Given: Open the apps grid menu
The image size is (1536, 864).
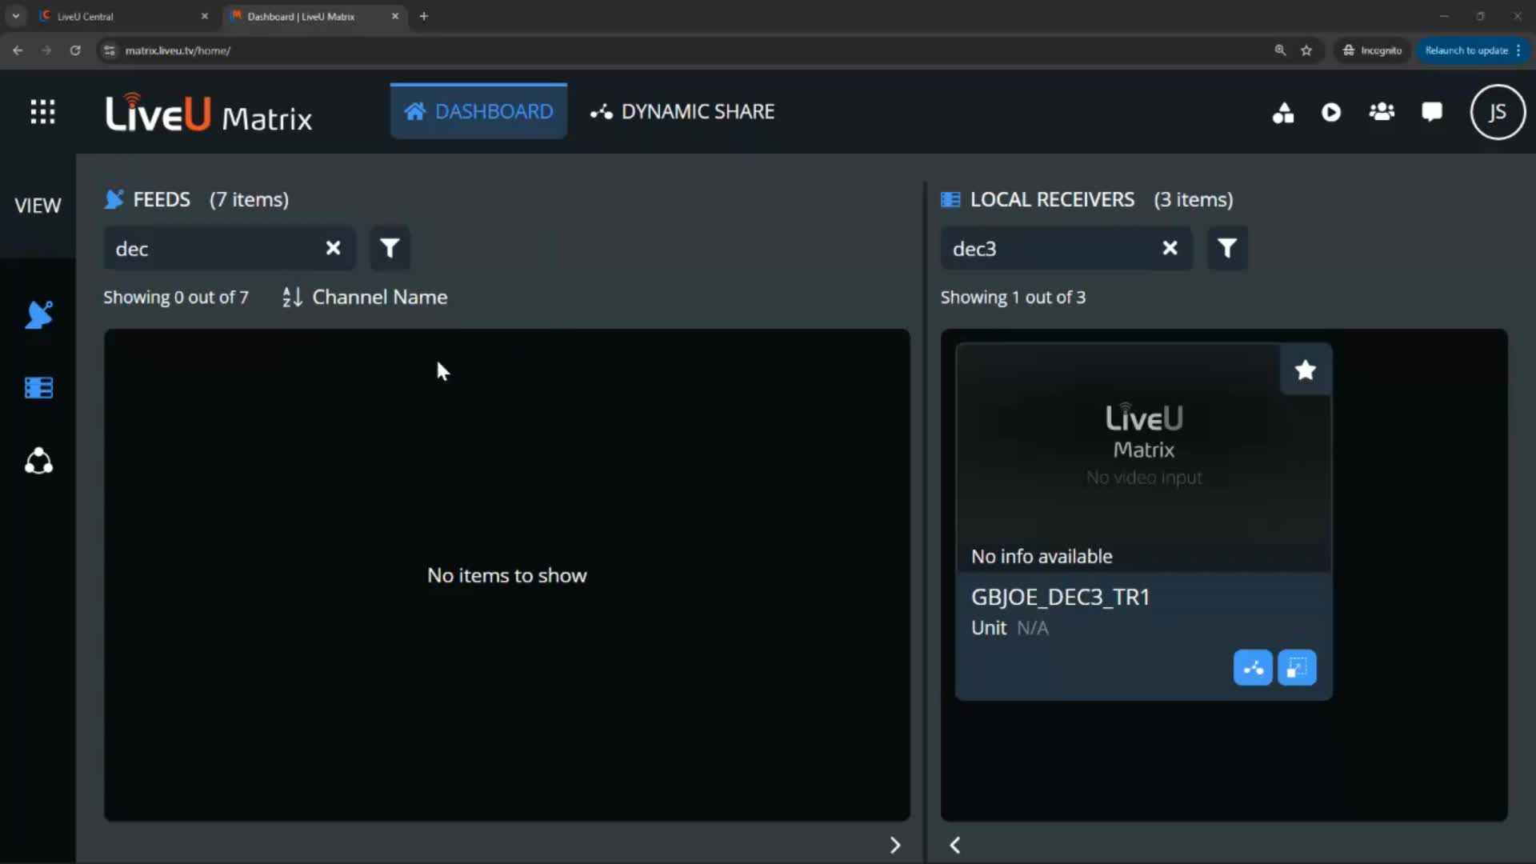Looking at the screenshot, I should click(x=42, y=112).
